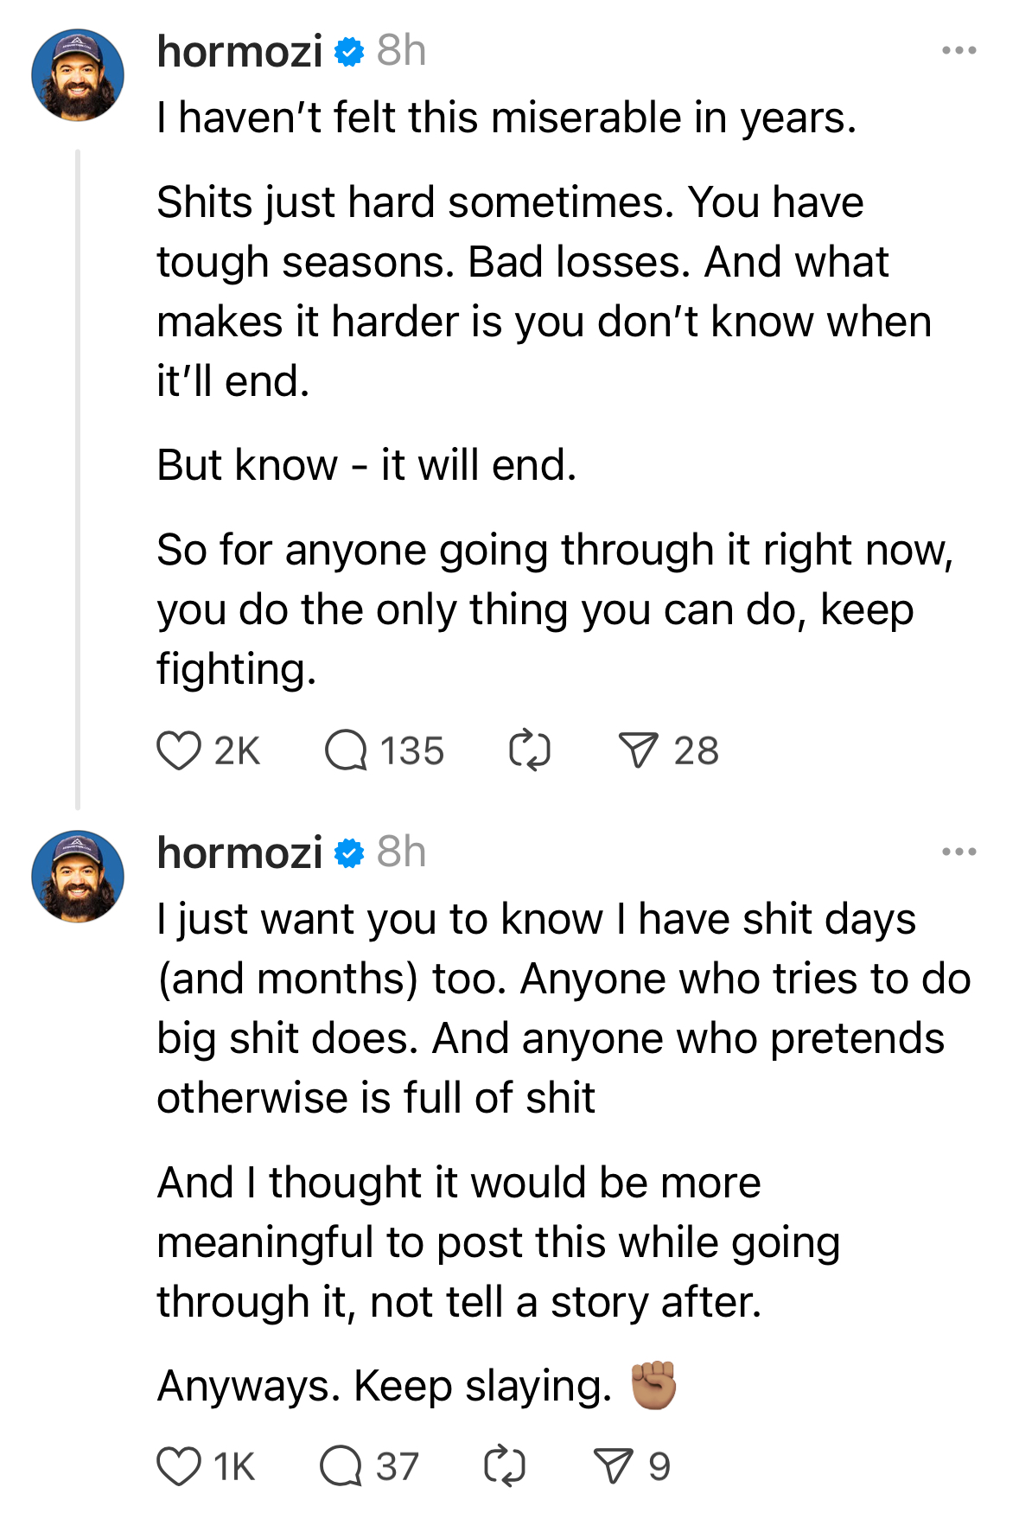
Task: Repost the first hormozi post
Action: point(529,750)
